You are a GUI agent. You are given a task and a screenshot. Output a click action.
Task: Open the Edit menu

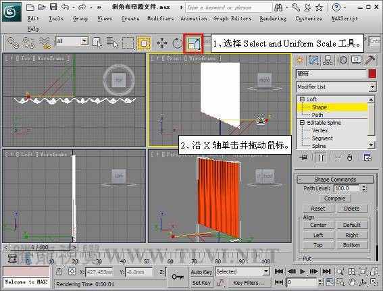33,18
